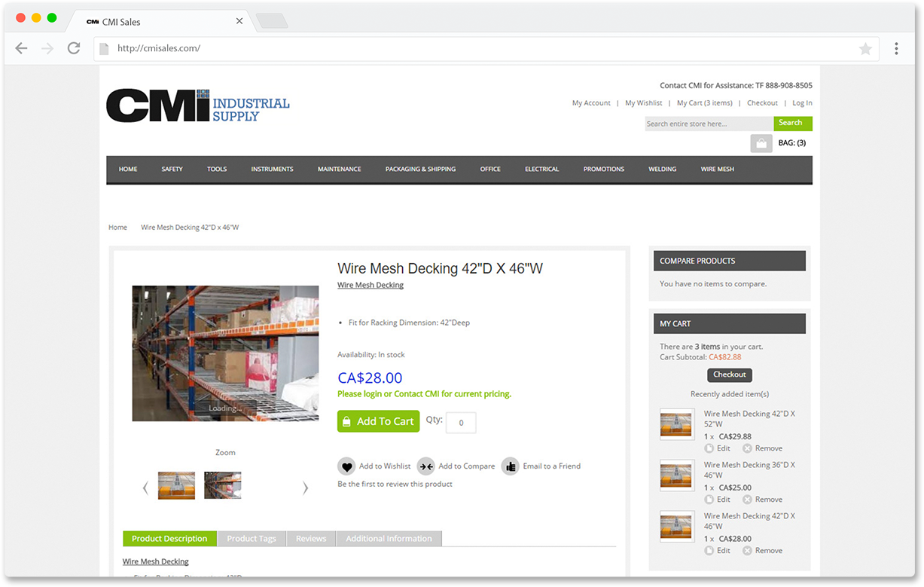Click the main warehouse product image

point(225,353)
